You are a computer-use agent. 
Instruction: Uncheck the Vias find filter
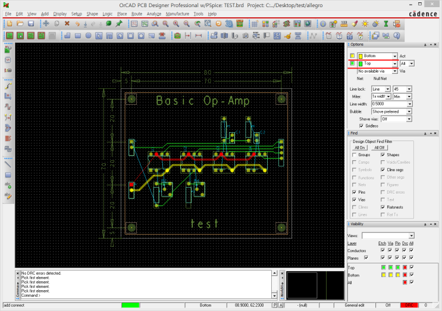tap(355, 200)
